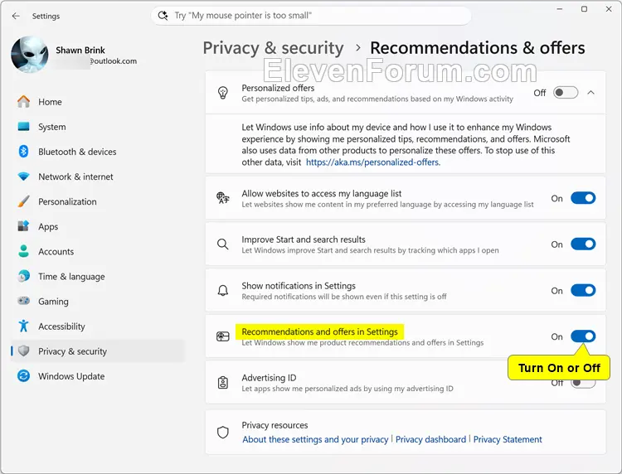Turn off Allow websites language list toggle
This screenshot has width=622, height=474.
pyautogui.click(x=583, y=198)
